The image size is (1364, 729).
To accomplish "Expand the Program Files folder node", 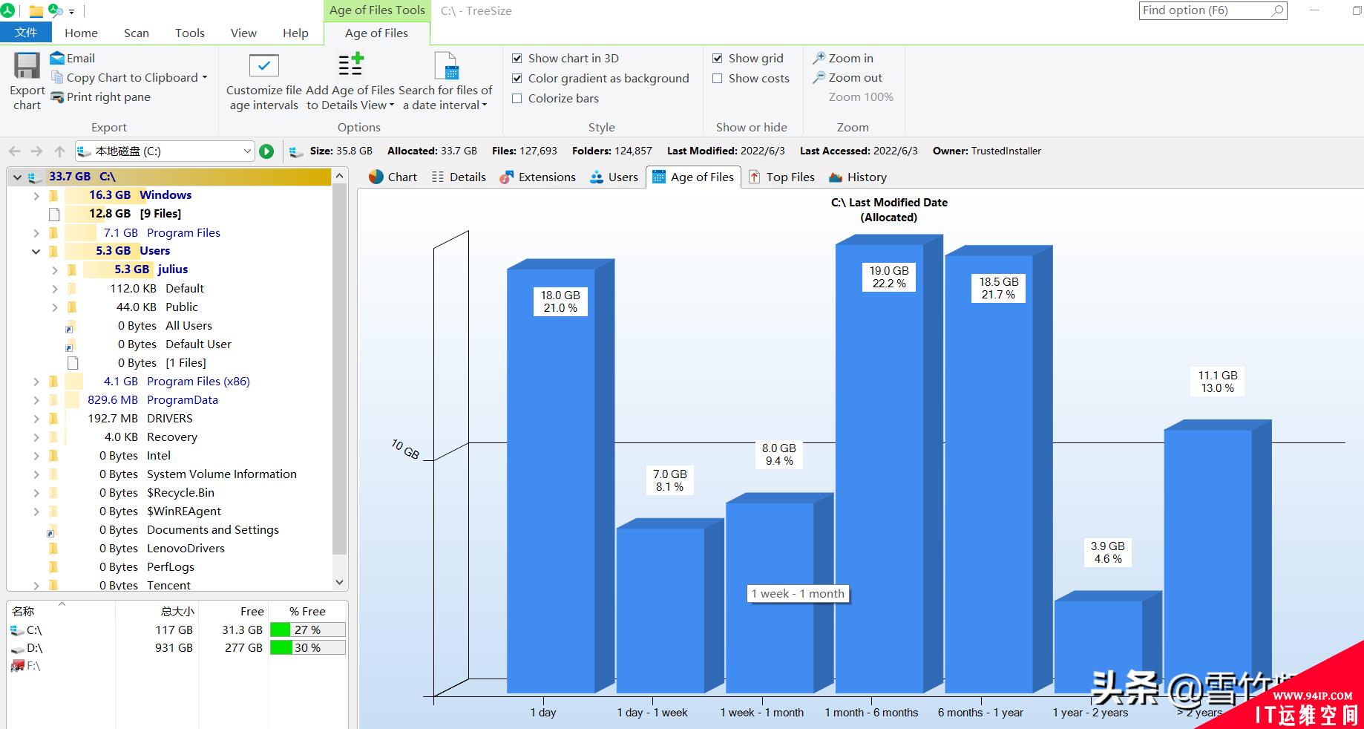I will (x=36, y=232).
